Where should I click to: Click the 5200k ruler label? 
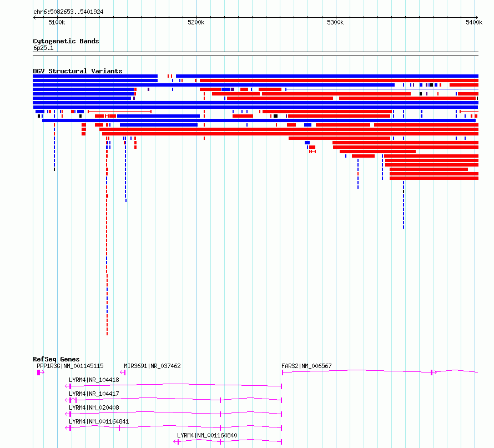click(x=196, y=22)
